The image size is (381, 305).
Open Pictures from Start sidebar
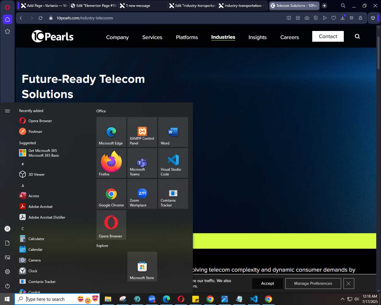pos(7,257)
